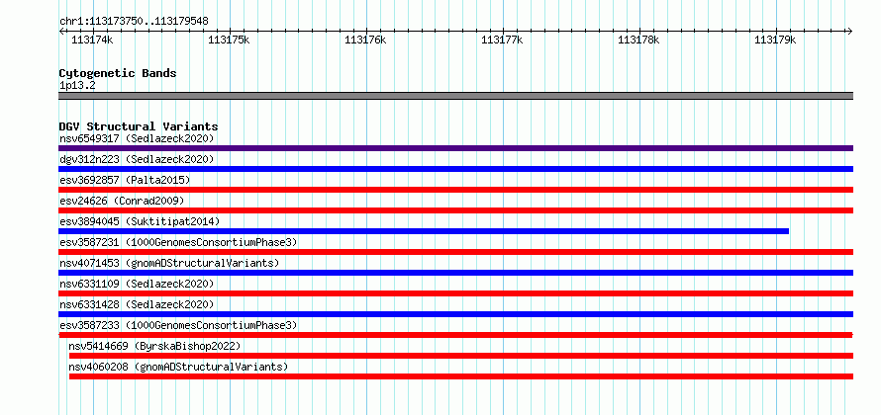The width and height of the screenshot is (881, 415).
Task: Select the red nsv4060208 variant bar
Action: coord(461,376)
